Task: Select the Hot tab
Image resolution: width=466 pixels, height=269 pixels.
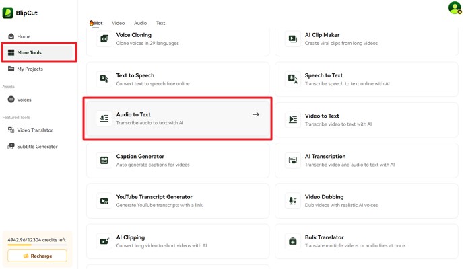Action: (x=96, y=23)
